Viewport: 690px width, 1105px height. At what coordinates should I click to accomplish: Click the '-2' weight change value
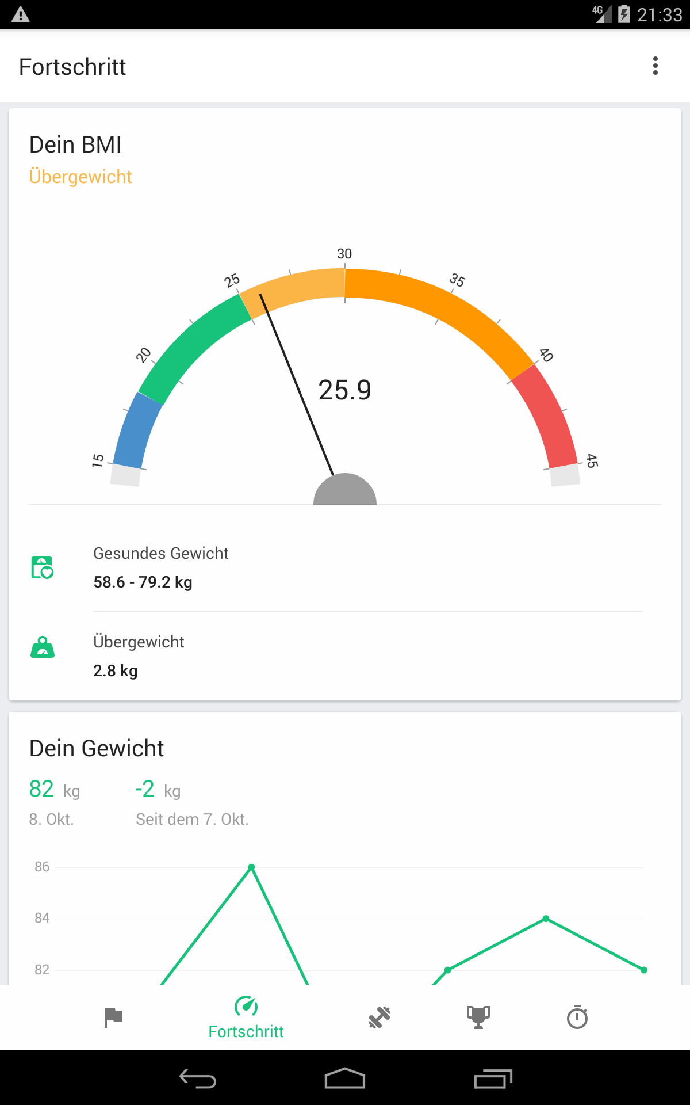point(145,788)
